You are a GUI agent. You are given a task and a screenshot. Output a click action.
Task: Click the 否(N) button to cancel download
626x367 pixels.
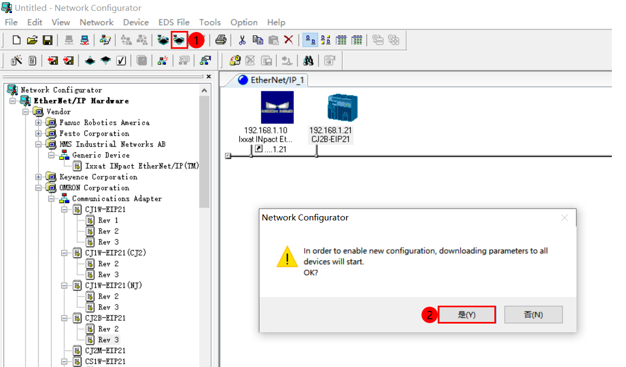point(533,314)
